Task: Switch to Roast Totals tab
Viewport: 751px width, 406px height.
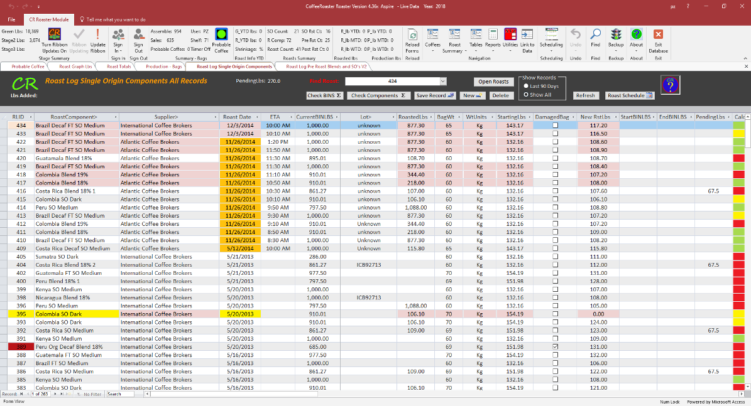Action: click(119, 67)
